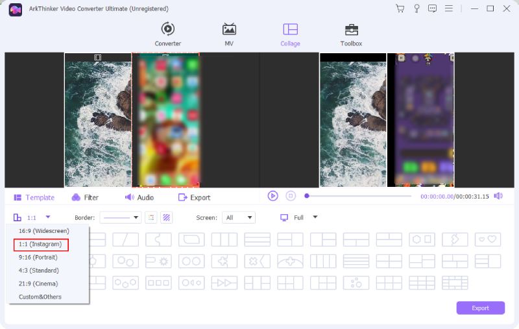Select the two large circles template
Viewport: 519px width, 329px height.
point(191,262)
